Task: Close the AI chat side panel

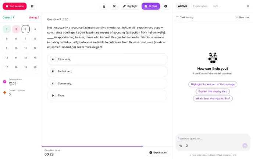Action: tap(248, 6)
